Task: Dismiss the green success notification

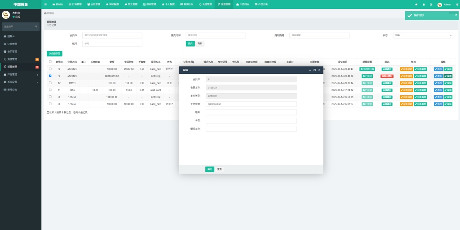Action: (x=456, y=14)
